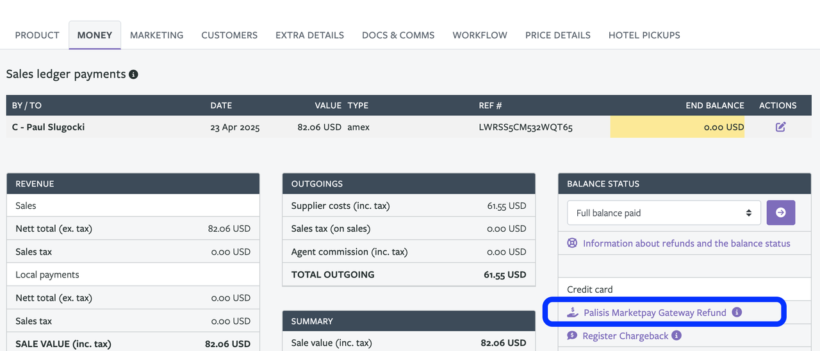Viewport: 820px width, 351px height.
Task: Open the HOTEL PICKUPS tab
Action: [x=644, y=35]
